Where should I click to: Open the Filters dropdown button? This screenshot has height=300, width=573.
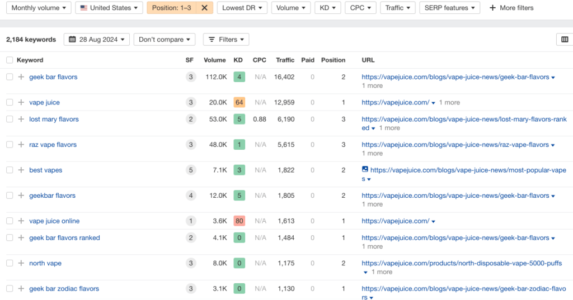226,40
